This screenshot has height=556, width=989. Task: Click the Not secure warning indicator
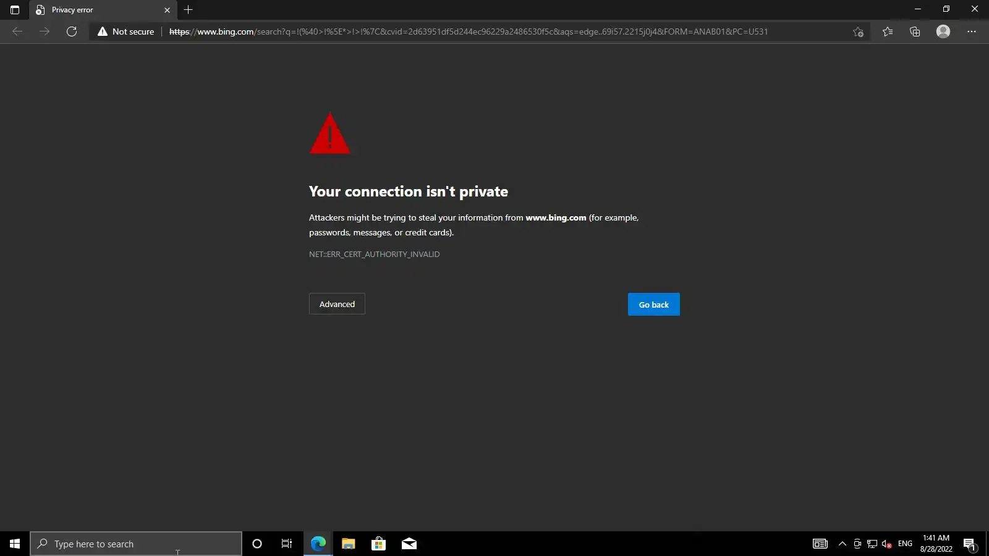click(x=126, y=32)
